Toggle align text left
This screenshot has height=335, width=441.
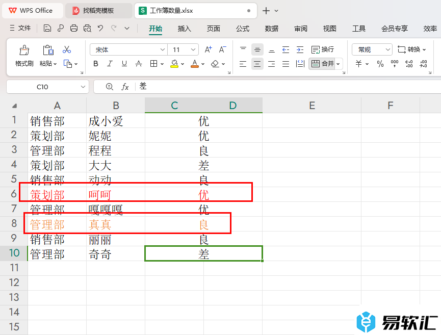pos(243,64)
